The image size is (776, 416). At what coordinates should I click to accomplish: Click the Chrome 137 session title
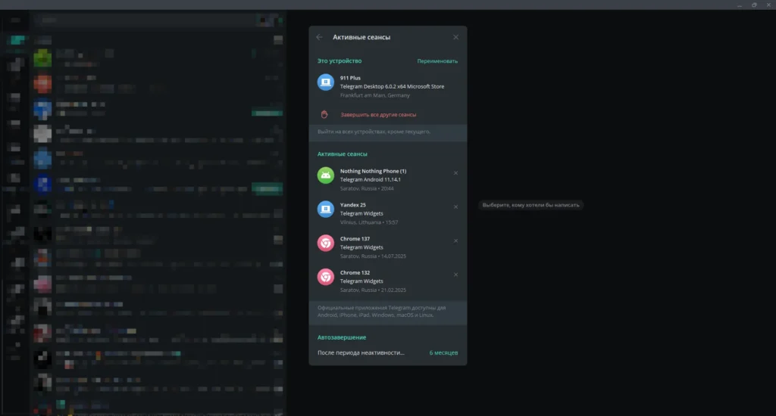pyautogui.click(x=355, y=238)
